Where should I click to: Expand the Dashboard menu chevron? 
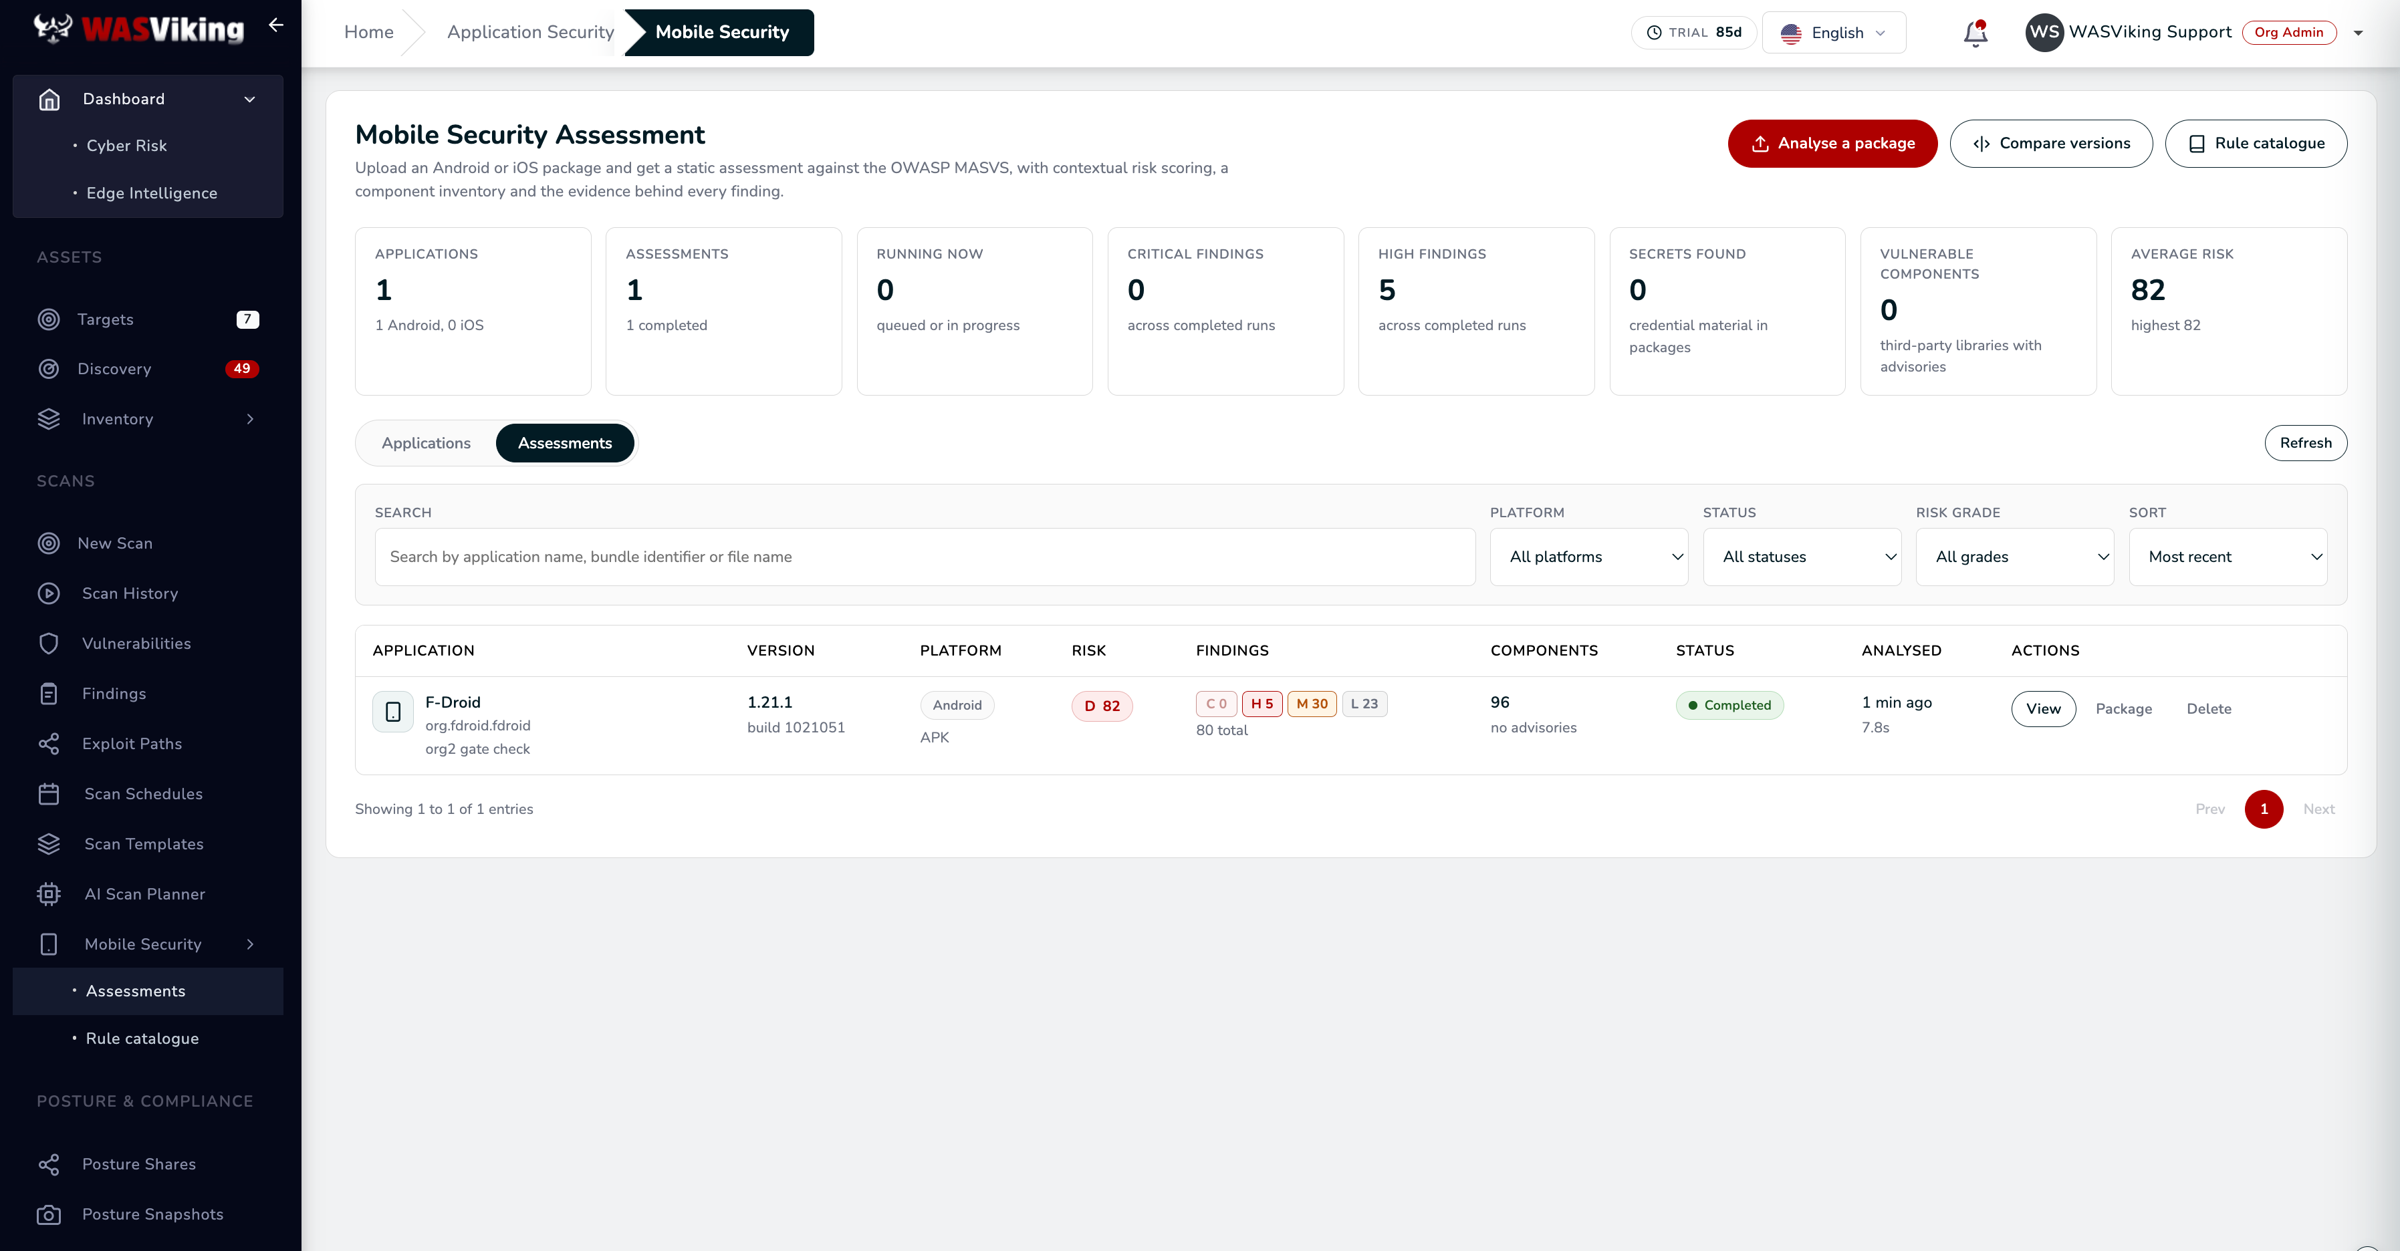point(249,100)
